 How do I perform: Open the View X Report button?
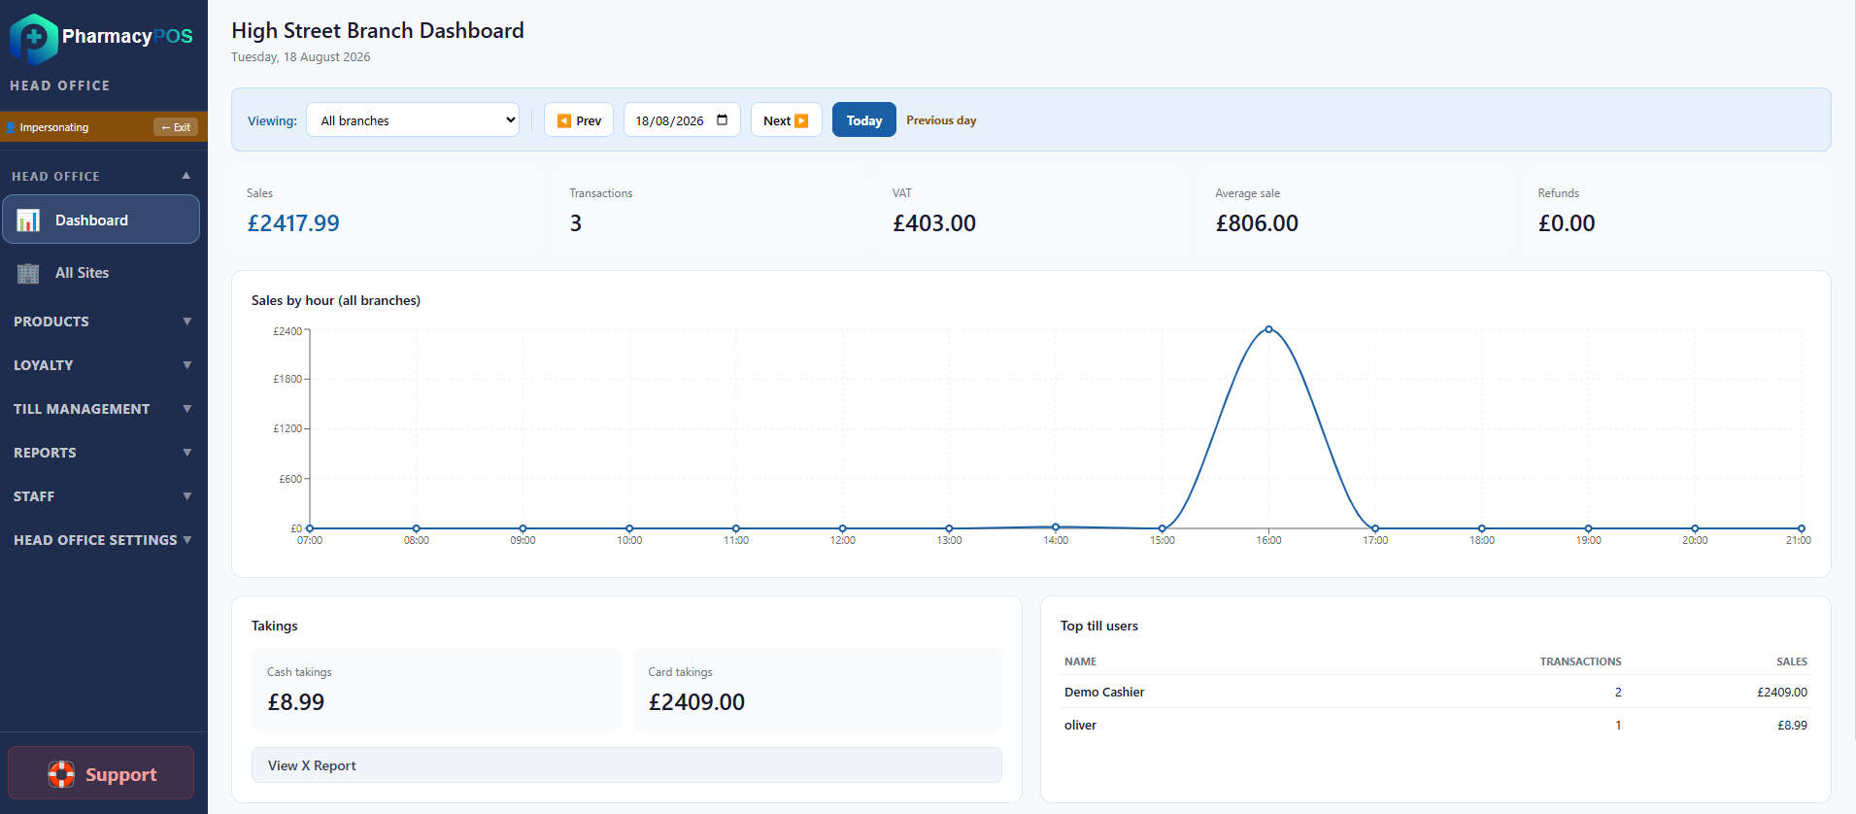(626, 765)
